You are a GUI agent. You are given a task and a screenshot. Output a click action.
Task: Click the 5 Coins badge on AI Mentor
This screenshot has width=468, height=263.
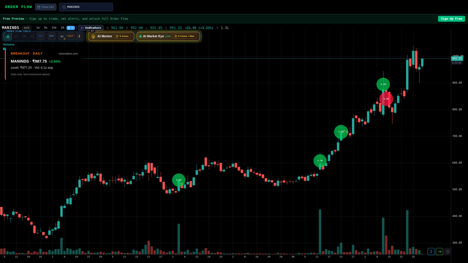pyautogui.click(x=122, y=36)
